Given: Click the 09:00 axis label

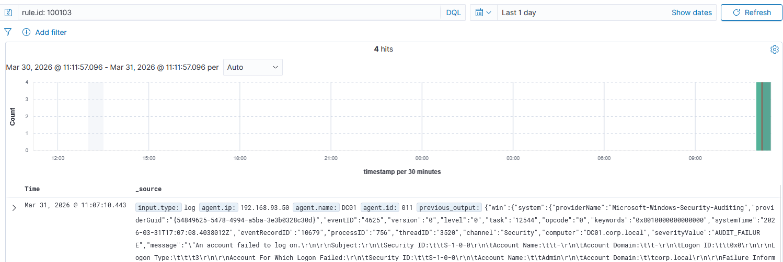Looking at the screenshot, I should tap(695, 158).
